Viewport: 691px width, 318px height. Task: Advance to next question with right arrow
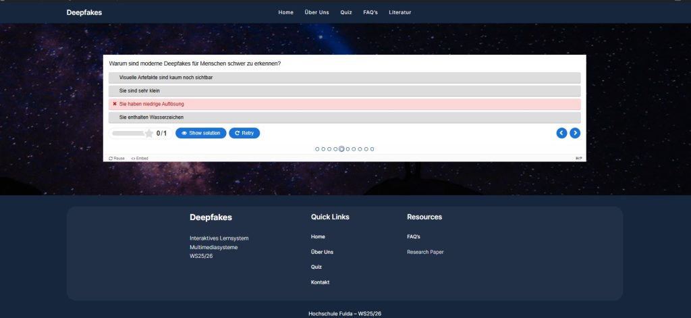(x=575, y=133)
